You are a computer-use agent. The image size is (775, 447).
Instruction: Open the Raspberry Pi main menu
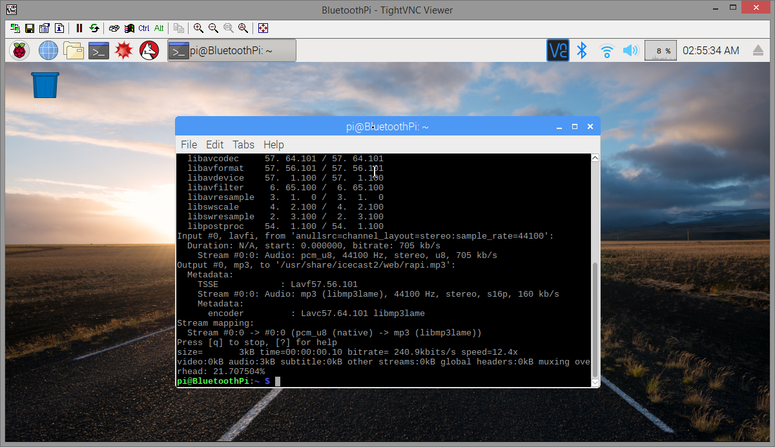pyautogui.click(x=21, y=50)
